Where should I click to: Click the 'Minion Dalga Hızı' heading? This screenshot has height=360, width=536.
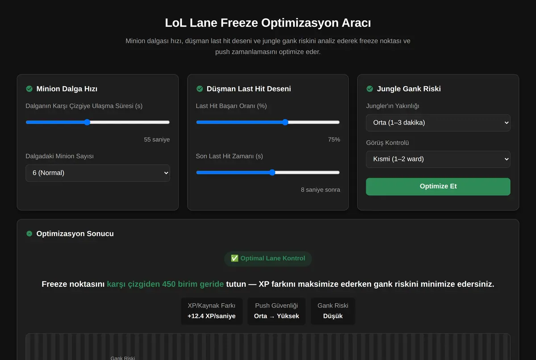pyautogui.click(x=67, y=89)
